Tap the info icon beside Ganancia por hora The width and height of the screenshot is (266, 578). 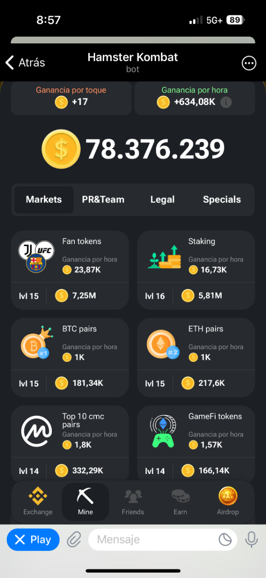tap(226, 102)
